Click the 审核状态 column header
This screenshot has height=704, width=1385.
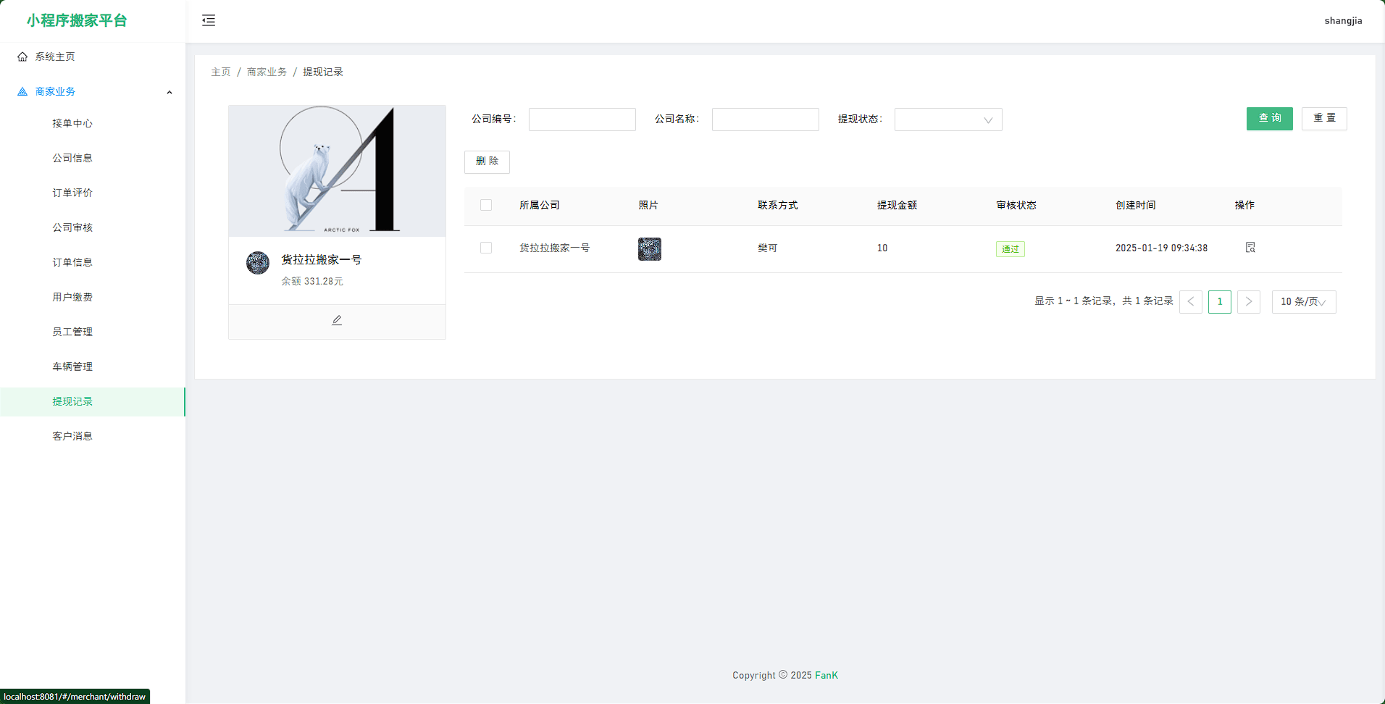(1016, 205)
